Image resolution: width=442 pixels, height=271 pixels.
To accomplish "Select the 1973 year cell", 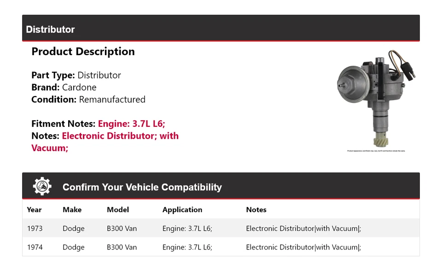I will tap(35, 228).
